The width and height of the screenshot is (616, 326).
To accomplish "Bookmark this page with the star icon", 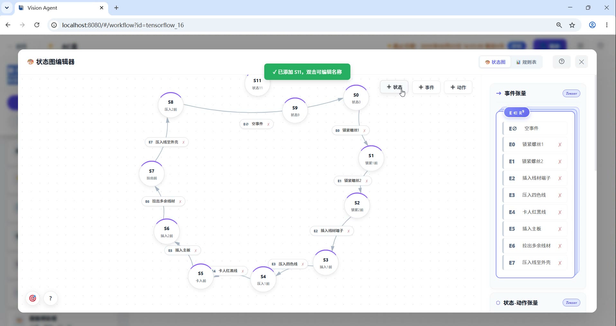I will (x=572, y=25).
